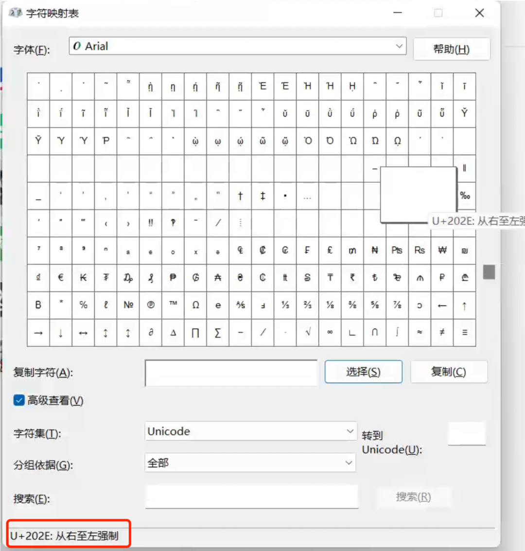This screenshot has width=525, height=551.
Task: Choose the rupee Rs symbol
Action: (x=420, y=250)
